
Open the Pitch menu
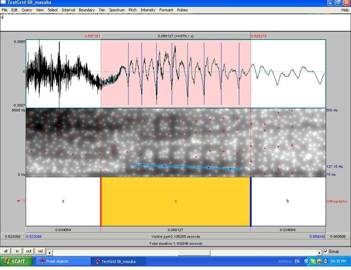click(x=133, y=10)
